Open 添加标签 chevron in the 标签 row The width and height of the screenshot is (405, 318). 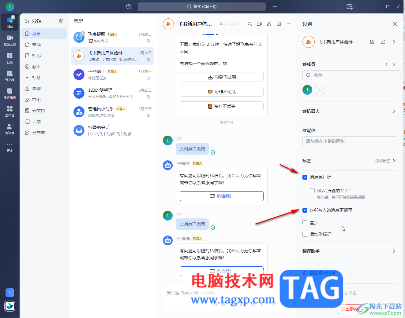tap(394, 161)
